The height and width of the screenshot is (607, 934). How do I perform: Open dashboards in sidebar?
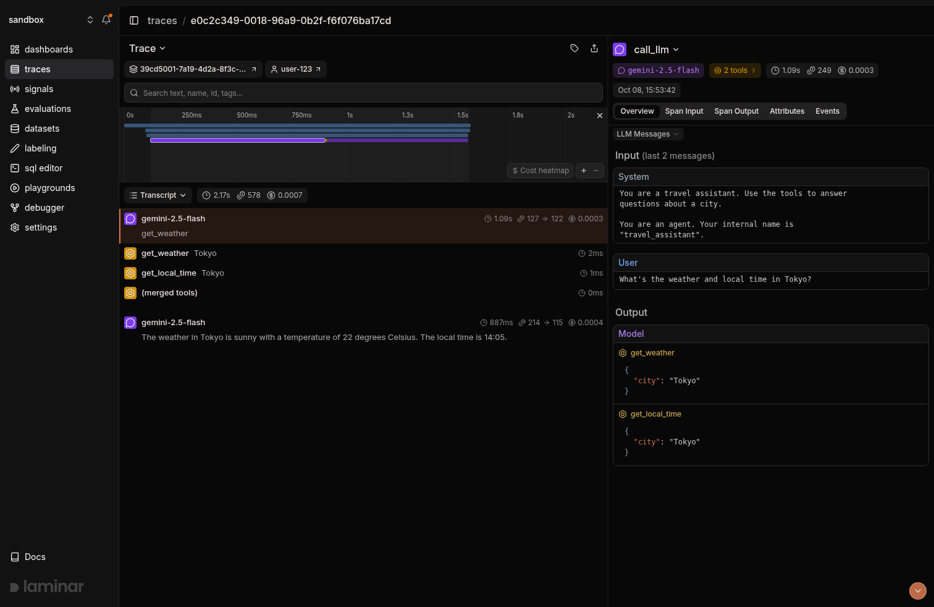coord(59,49)
